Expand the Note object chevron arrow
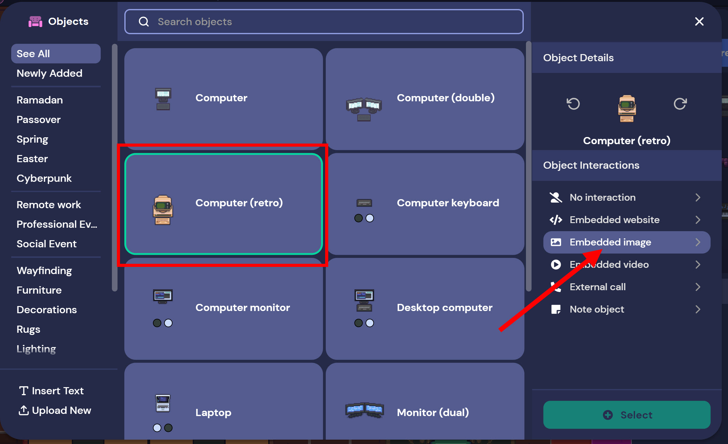Viewport: 728px width, 444px height. pos(698,309)
